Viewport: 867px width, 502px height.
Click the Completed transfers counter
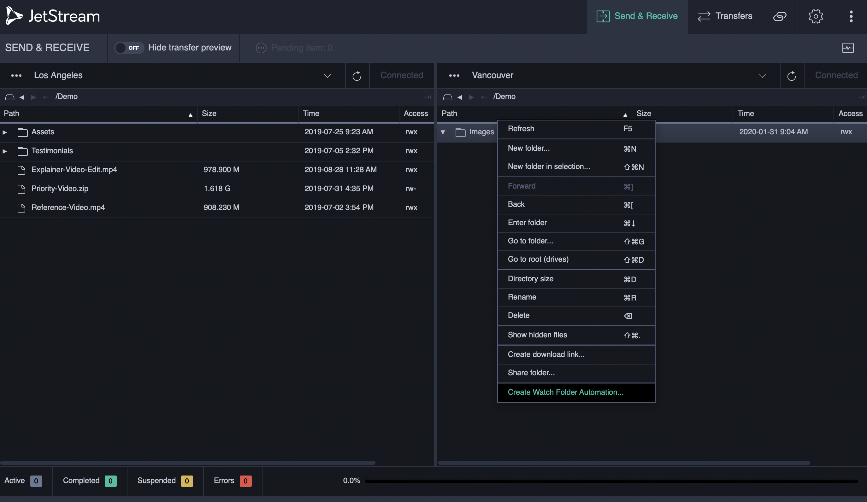pyautogui.click(x=110, y=481)
